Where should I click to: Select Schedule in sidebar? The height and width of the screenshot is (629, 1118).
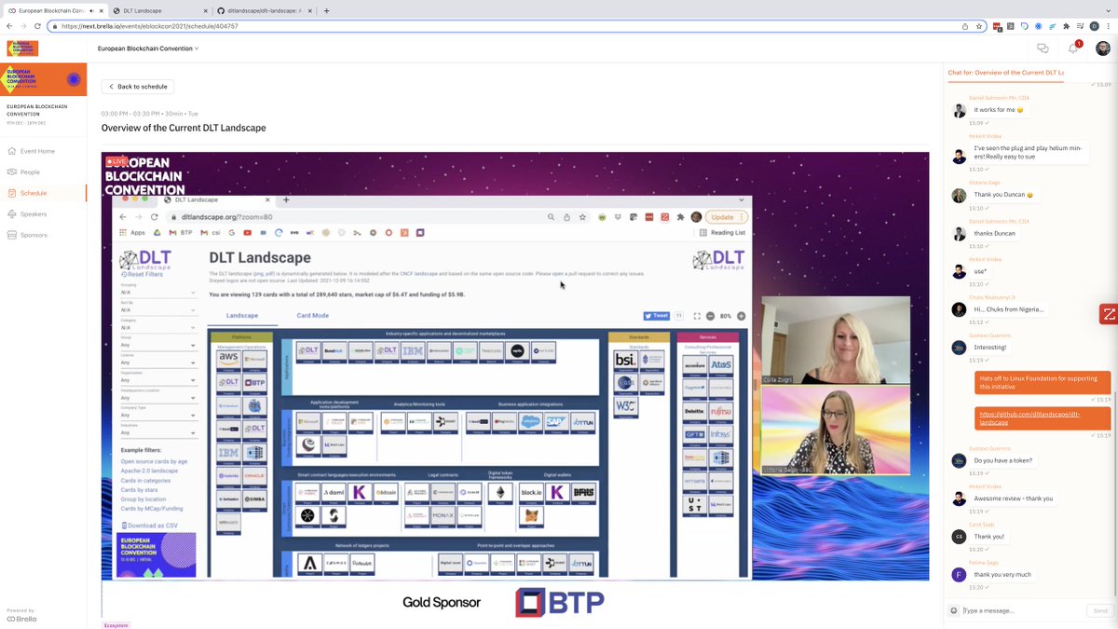44,193
